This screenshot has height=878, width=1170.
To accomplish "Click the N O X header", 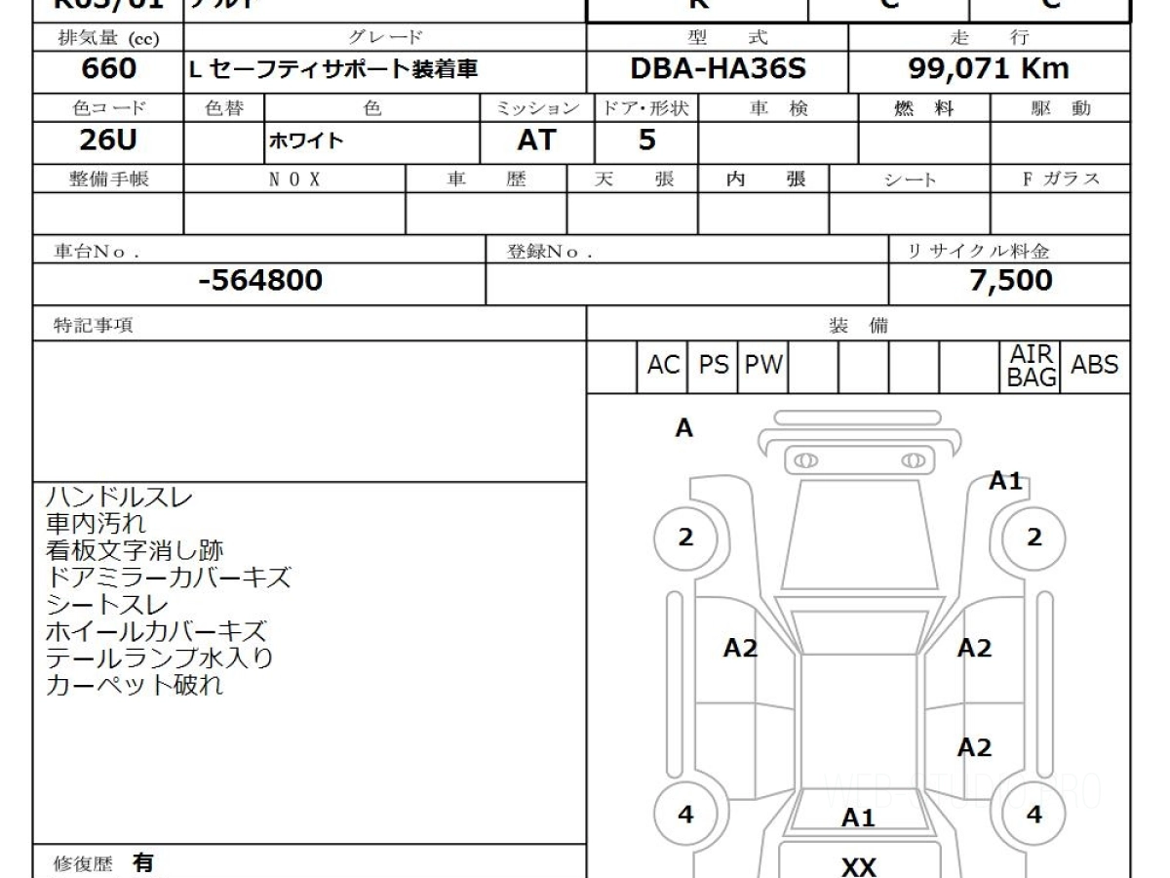I will 294,180.
